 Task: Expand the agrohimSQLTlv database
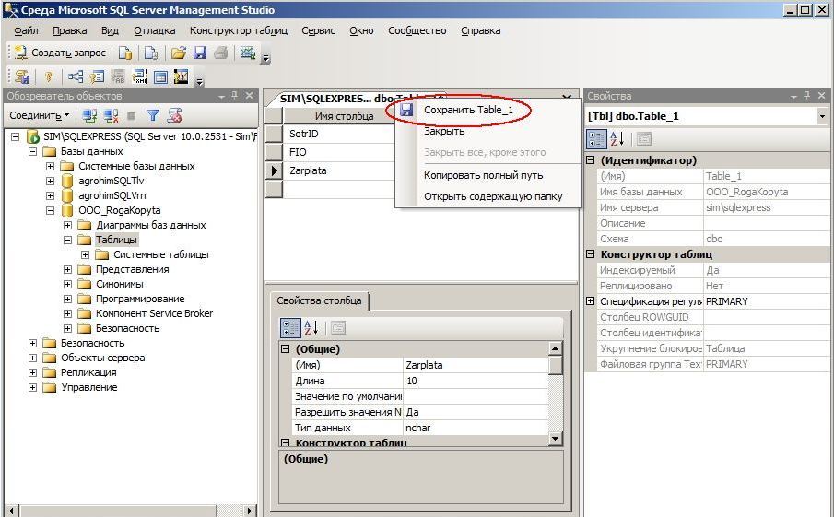(x=50, y=181)
